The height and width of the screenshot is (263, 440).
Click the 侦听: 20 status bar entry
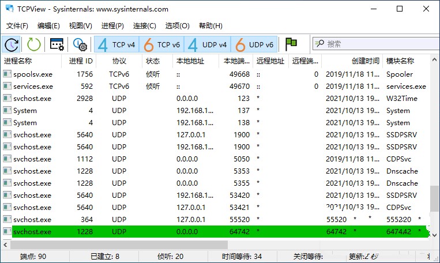(170, 256)
